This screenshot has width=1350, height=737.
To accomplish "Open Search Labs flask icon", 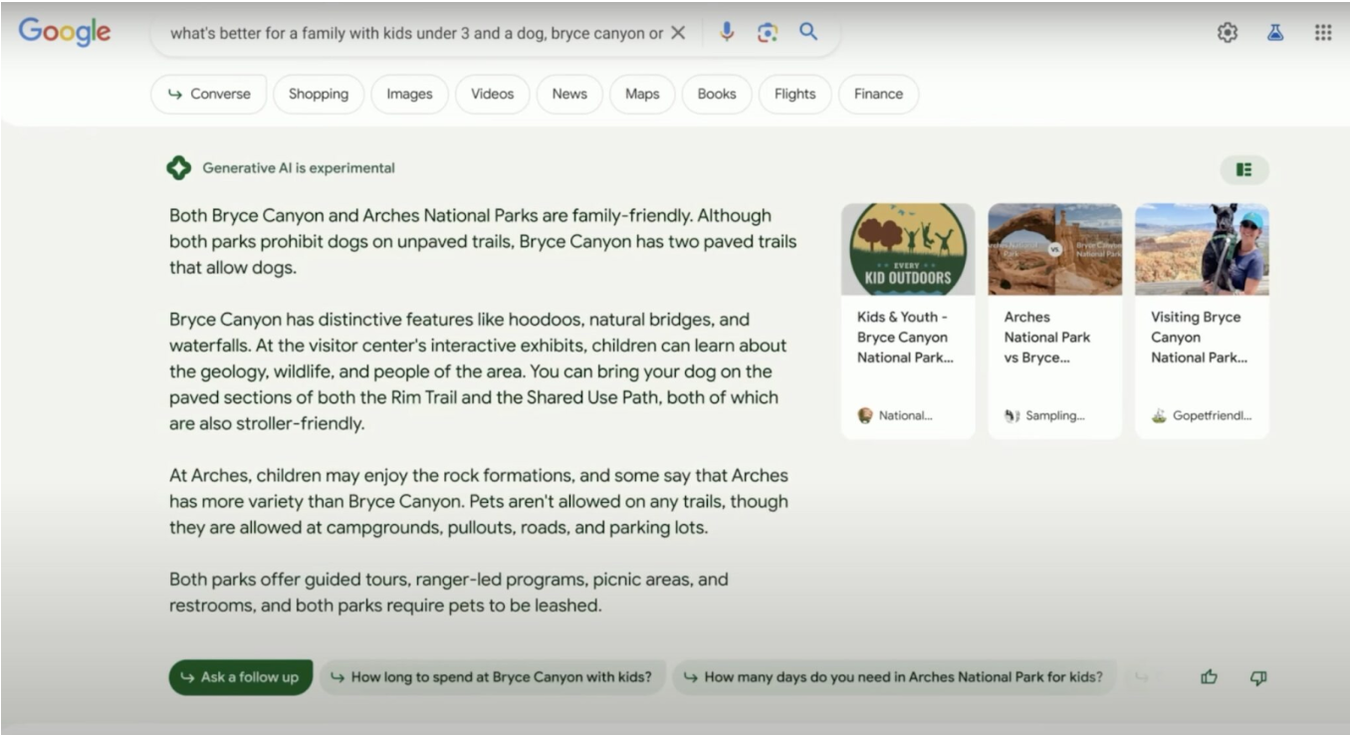I will (1275, 33).
